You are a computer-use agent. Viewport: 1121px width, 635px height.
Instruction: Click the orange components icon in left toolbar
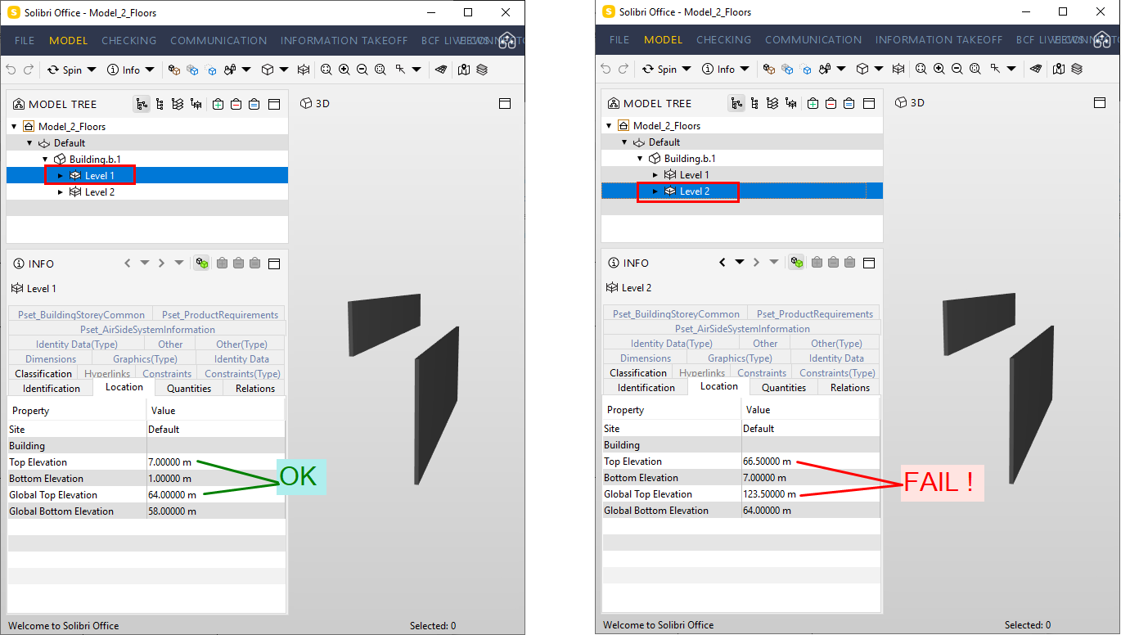coord(173,70)
